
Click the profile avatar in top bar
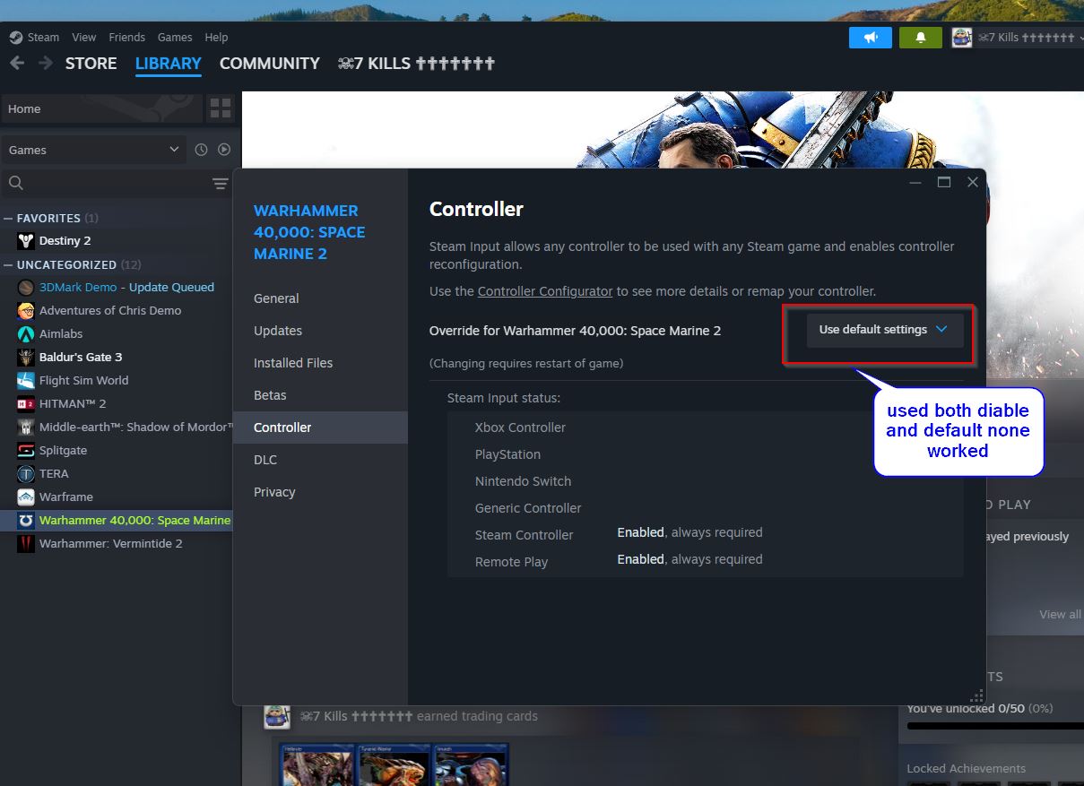point(961,38)
